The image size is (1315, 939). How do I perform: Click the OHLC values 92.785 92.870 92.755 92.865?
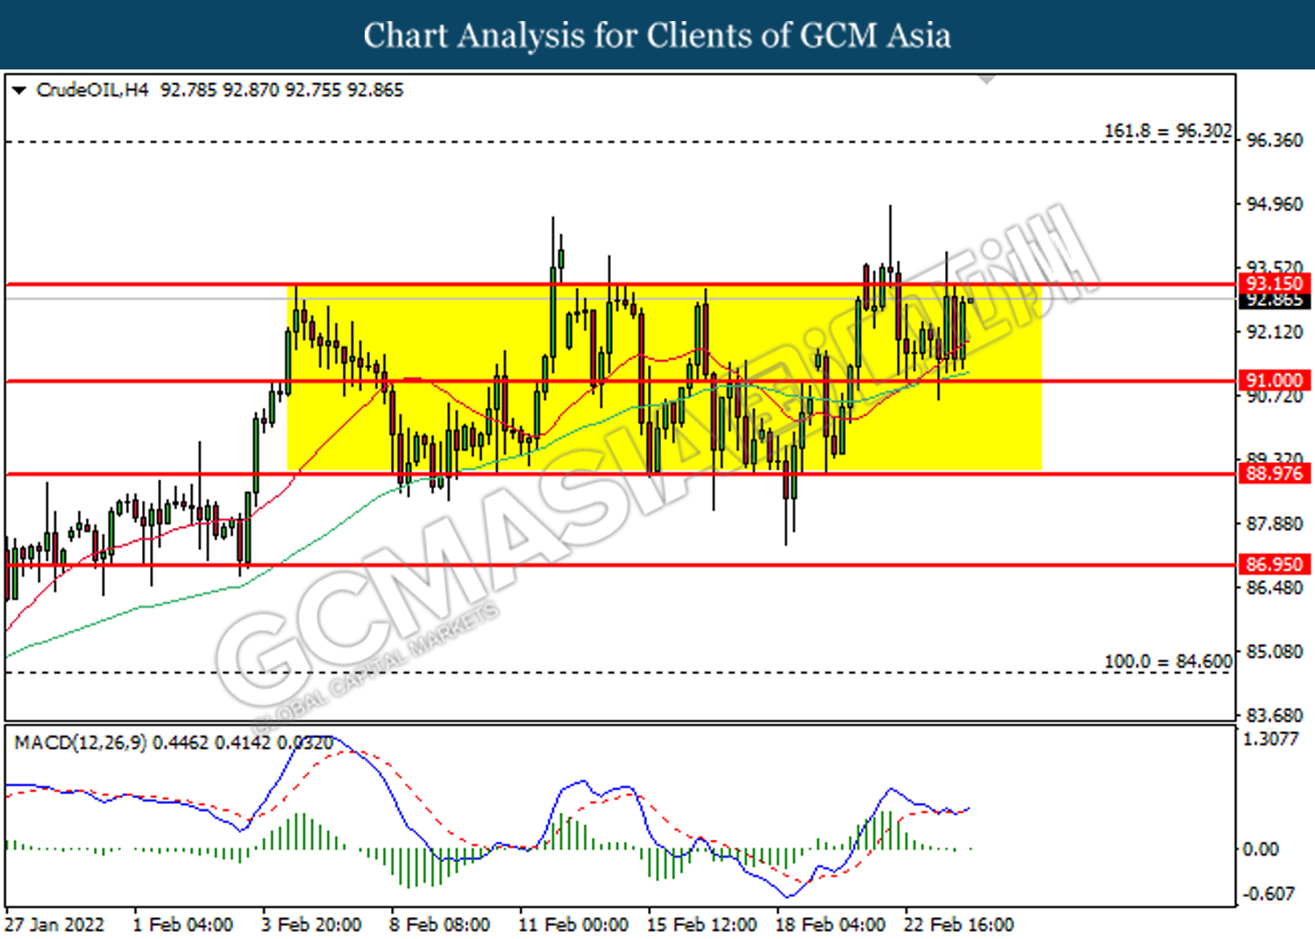click(x=281, y=89)
